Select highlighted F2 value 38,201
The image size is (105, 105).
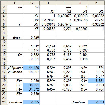(31, 85)
